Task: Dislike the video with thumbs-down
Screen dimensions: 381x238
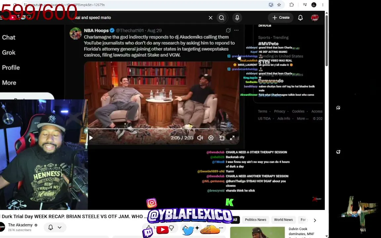Action: (x=172, y=228)
